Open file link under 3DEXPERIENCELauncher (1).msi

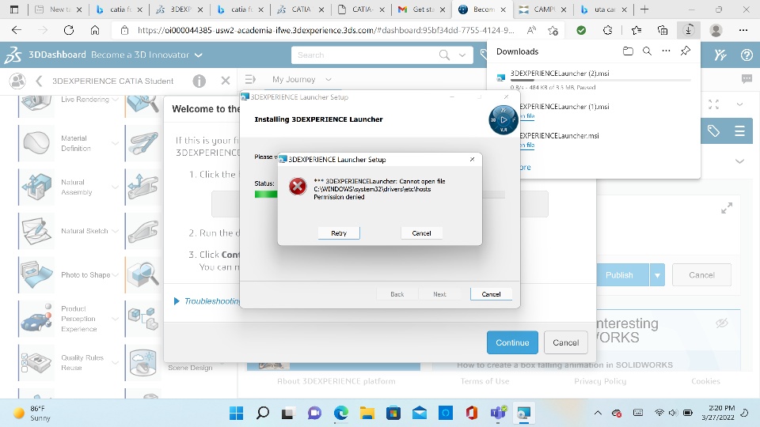[527, 115]
